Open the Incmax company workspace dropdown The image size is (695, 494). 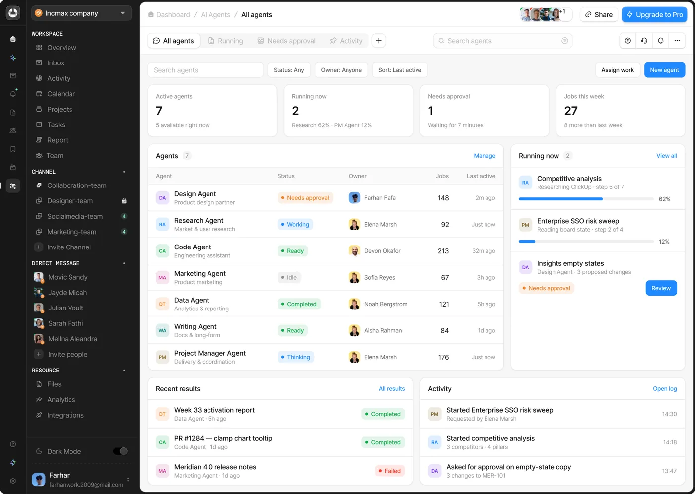81,13
